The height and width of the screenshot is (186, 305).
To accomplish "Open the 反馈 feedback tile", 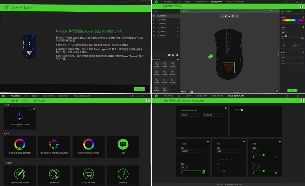I will pyautogui.click(x=123, y=147).
